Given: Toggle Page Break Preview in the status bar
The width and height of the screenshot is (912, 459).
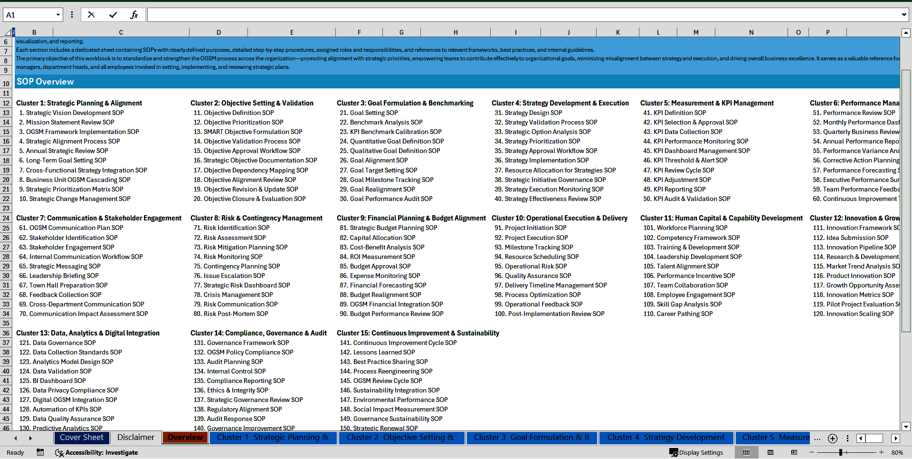Looking at the screenshot, I should [794, 452].
